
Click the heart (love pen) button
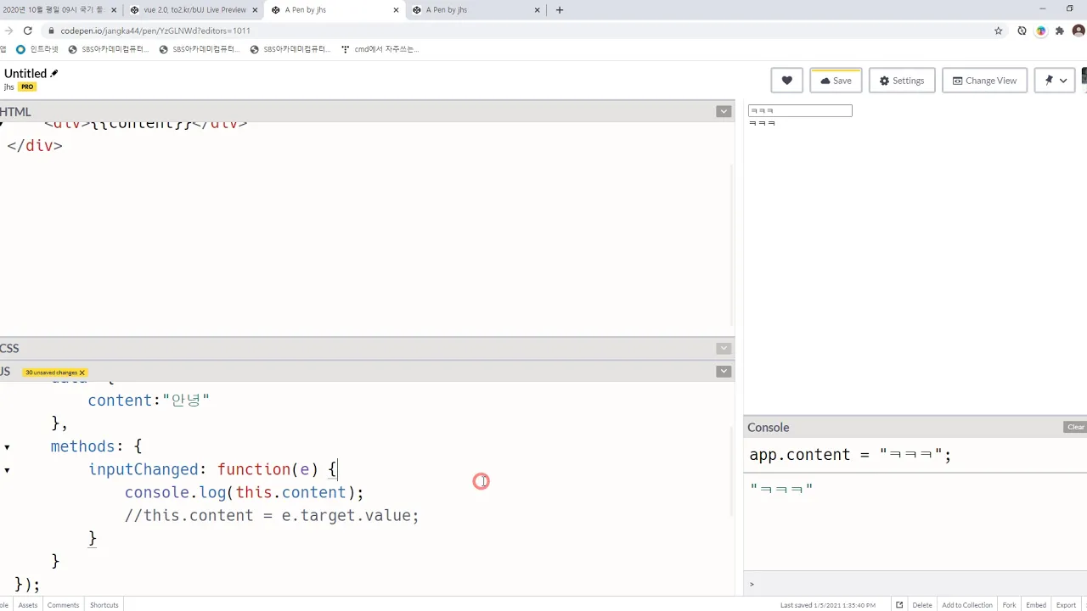tap(786, 81)
